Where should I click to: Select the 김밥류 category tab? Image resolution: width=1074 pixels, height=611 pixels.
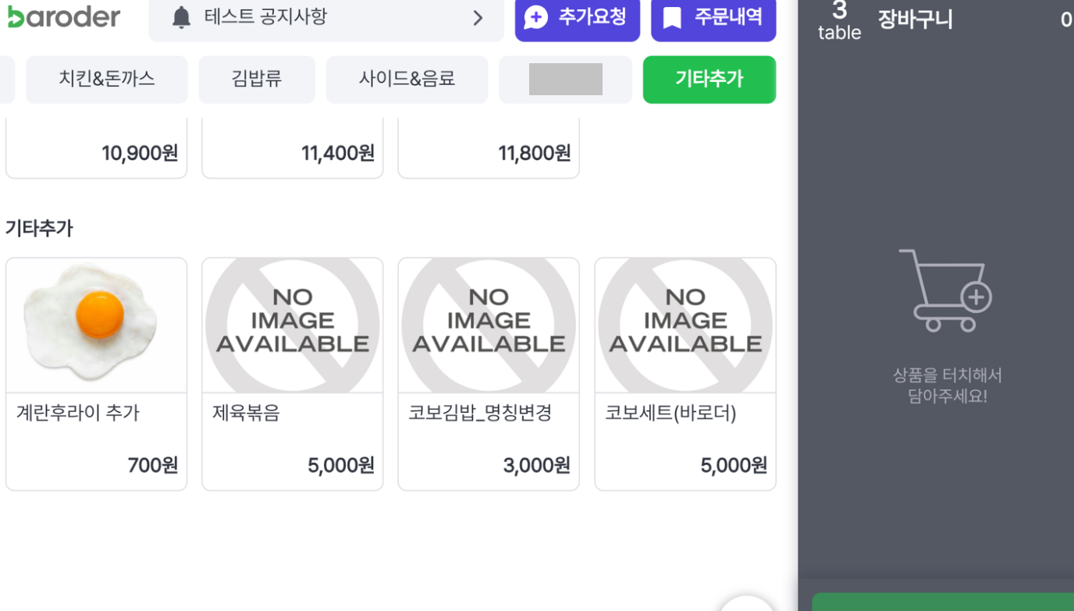tap(257, 79)
